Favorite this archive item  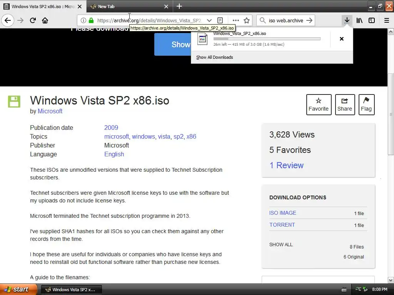(319, 104)
